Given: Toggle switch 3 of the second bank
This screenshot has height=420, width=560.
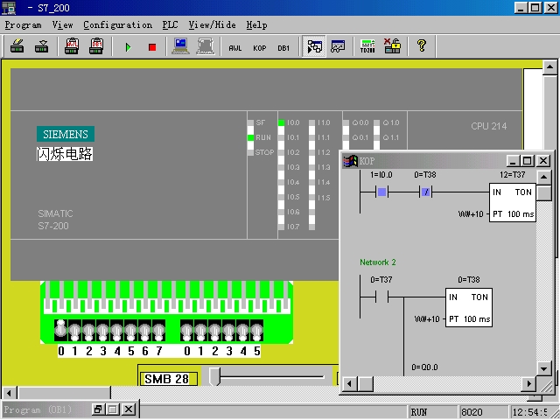Looking at the screenshot, I should tap(228, 330).
